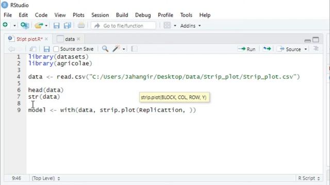Go back to previous source location
Viewport: 330px width, 185px height.
pos(11,49)
